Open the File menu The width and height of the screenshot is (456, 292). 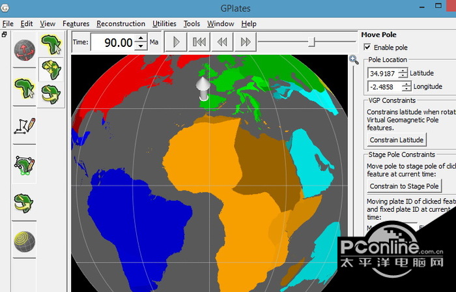coord(8,23)
